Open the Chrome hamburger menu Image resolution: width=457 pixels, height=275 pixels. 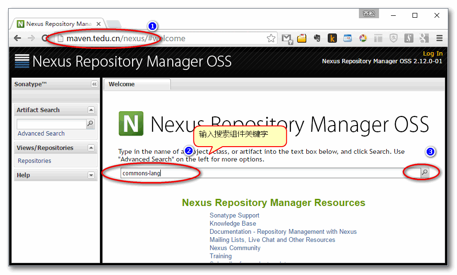click(x=439, y=38)
